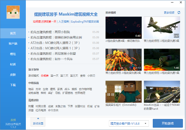Open MaxKim出品 50X40 别墅Part4 title

point(162,107)
